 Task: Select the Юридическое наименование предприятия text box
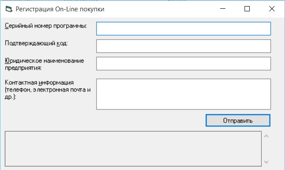183,64
